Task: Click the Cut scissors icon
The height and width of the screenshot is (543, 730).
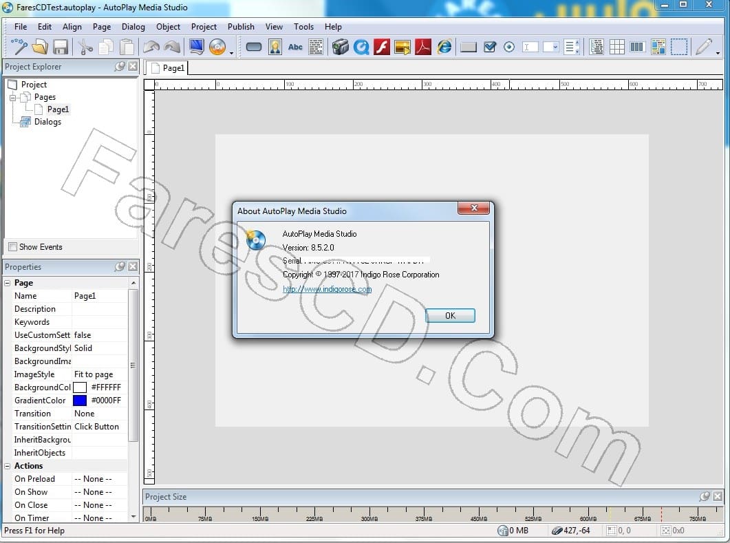Action: tap(85, 47)
